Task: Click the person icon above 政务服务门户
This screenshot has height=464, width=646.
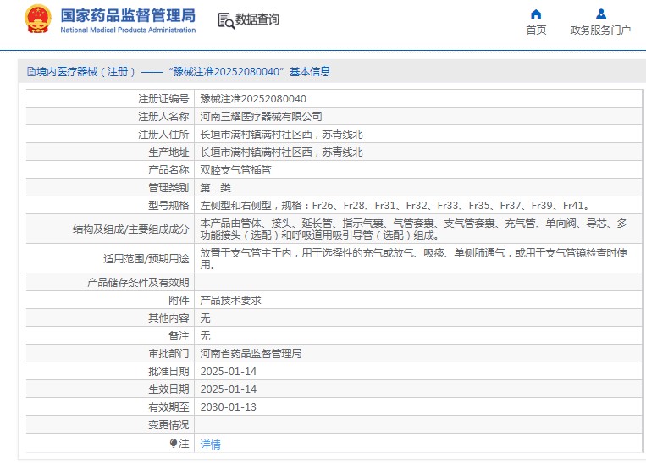Action: [x=600, y=14]
